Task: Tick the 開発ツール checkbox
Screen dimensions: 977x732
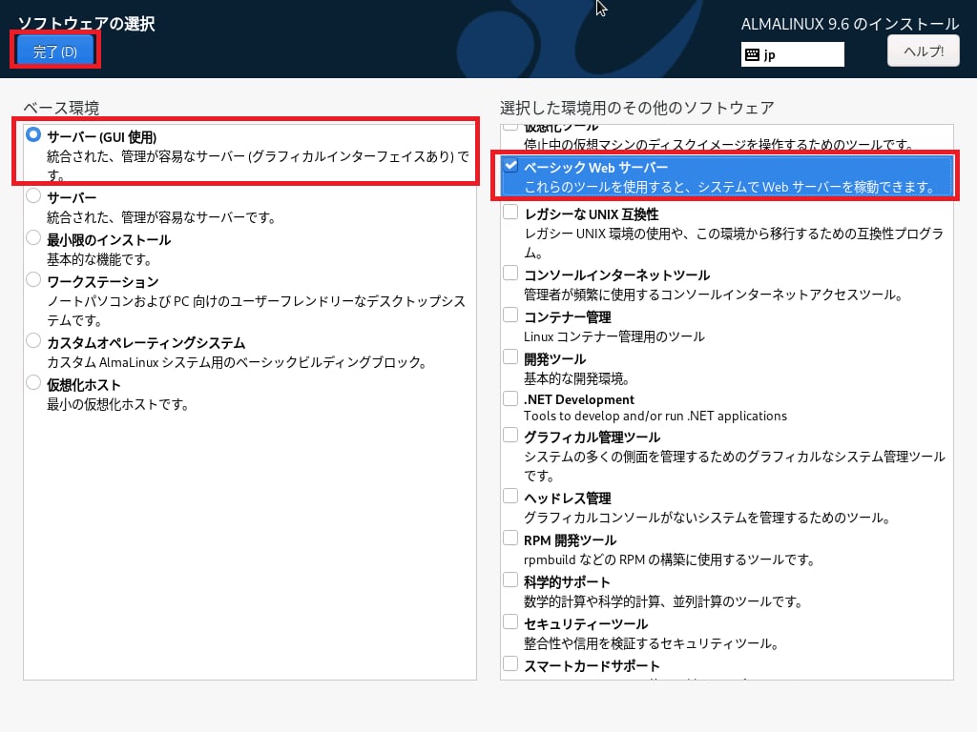Action: (511, 357)
